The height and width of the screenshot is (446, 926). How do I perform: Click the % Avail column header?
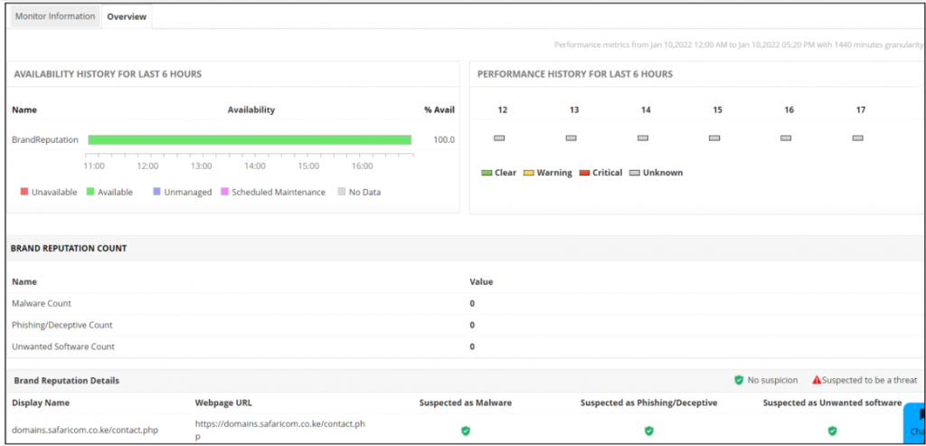point(439,109)
